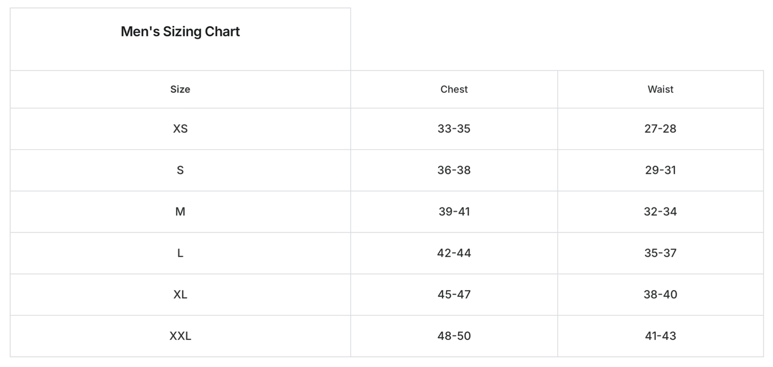The width and height of the screenshot is (773, 367).
Task: Click the XXL size cell
Action: [x=180, y=336]
